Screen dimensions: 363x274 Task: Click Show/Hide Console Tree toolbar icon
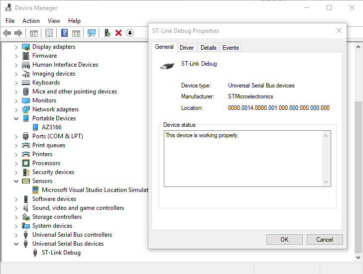coord(34,33)
